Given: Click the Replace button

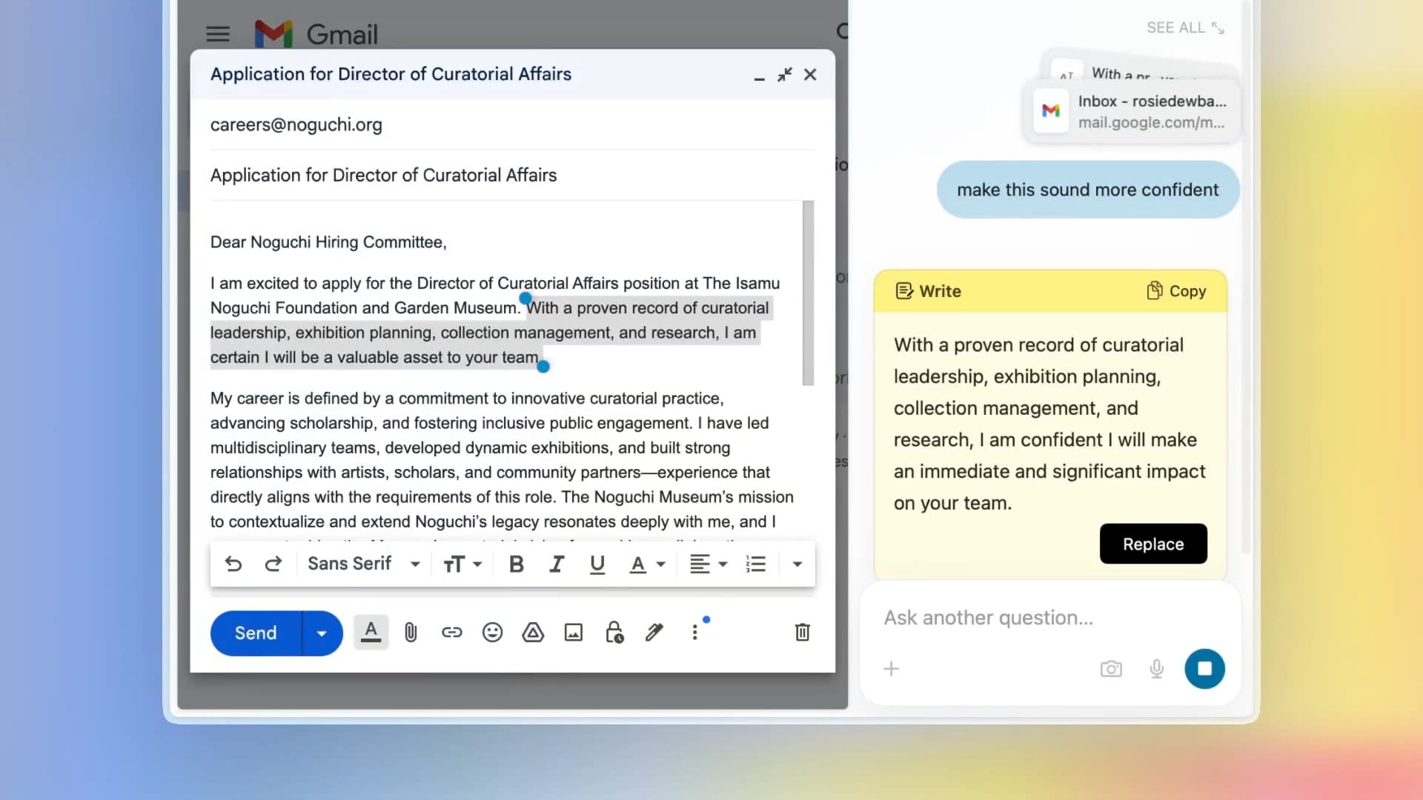Looking at the screenshot, I should pos(1152,544).
